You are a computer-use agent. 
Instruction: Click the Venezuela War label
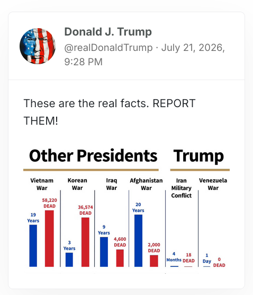[x=213, y=184]
